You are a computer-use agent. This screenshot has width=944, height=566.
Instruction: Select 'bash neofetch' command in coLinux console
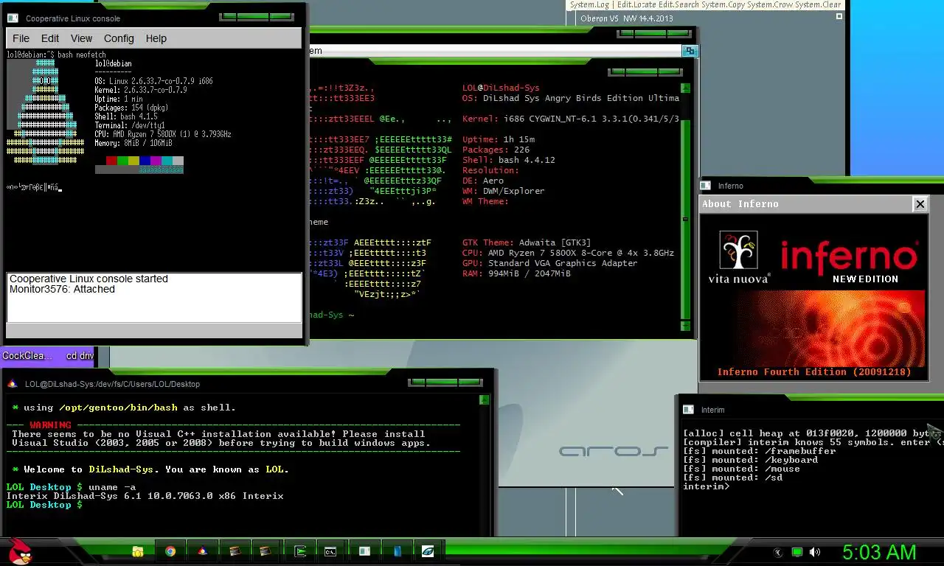[x=81, y=55]
